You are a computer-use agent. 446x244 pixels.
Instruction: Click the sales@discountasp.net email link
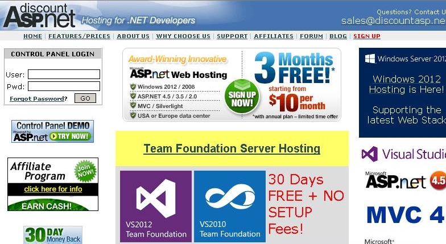[394, 20]
